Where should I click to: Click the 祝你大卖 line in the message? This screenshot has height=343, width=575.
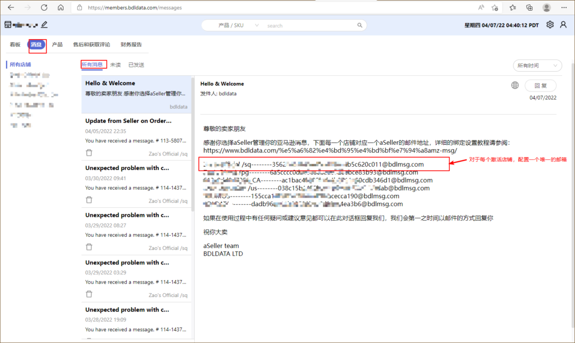click(215, 232)
